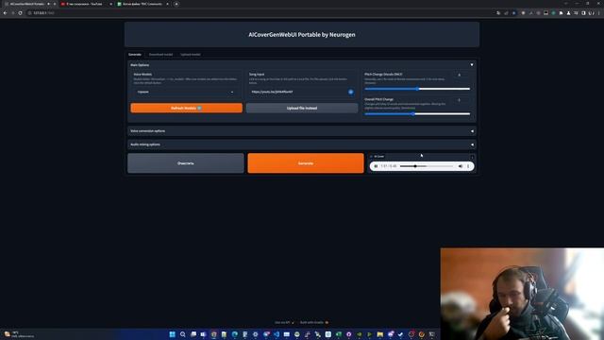This screenshot has width=604, height=340.
Task: Adjust the Overall Pitch Change slider
Action: [417, 113]
